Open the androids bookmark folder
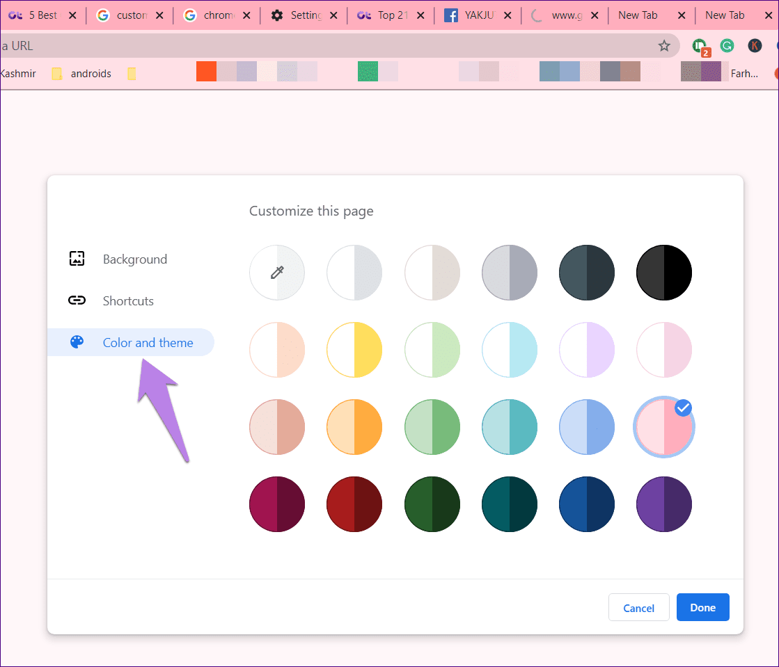This screenshot has height=667, width=779. coord(81,74)
